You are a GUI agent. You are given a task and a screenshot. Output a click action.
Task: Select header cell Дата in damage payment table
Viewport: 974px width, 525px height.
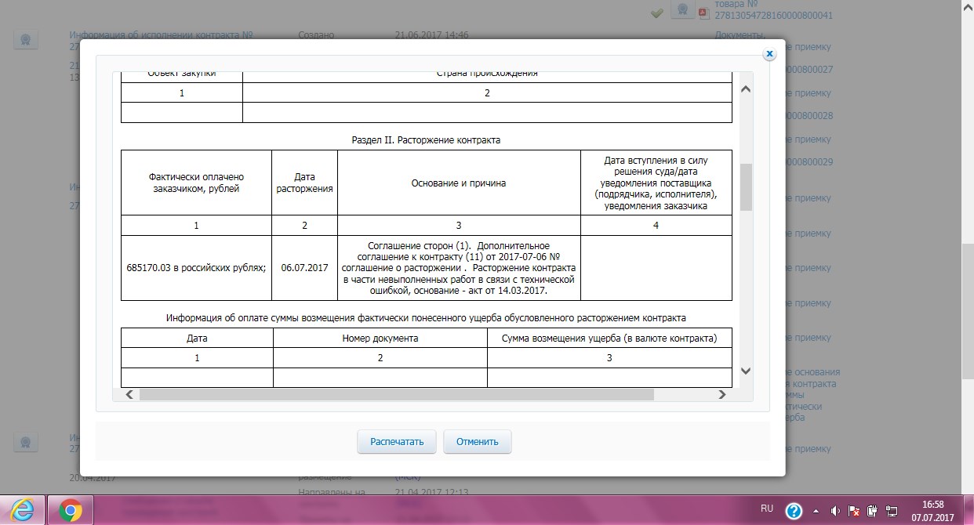[x=197, y=338]
